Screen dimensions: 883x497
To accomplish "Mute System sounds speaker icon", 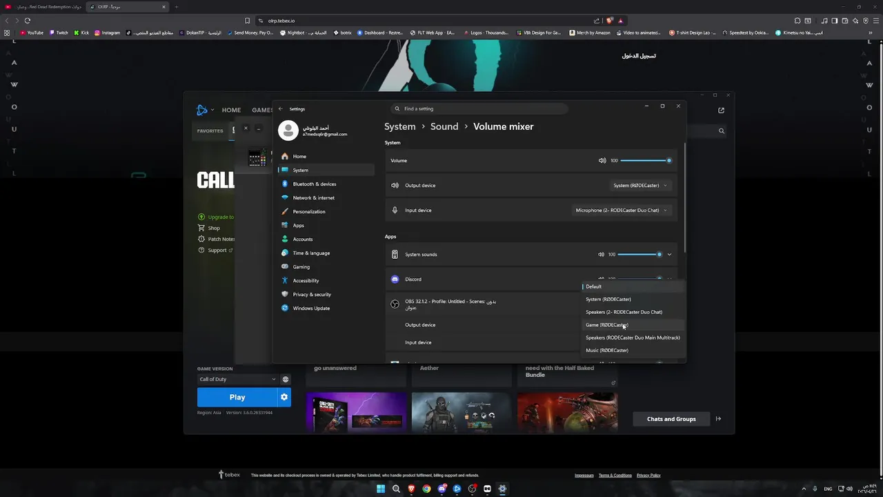I will click(601, 254).
